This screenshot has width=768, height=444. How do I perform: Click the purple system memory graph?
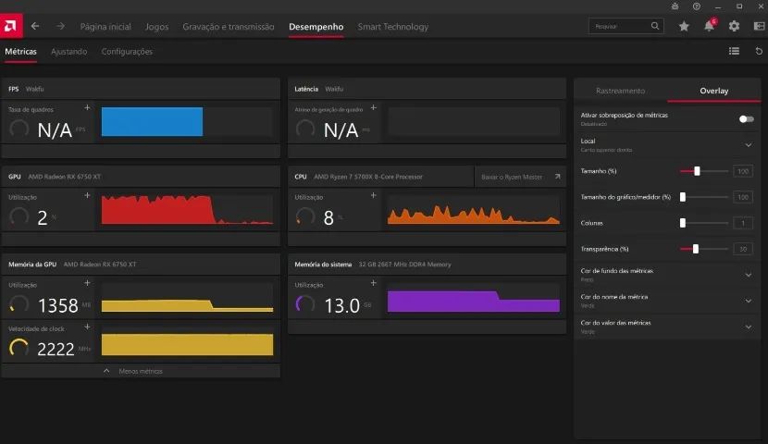[x=473, y=297]
